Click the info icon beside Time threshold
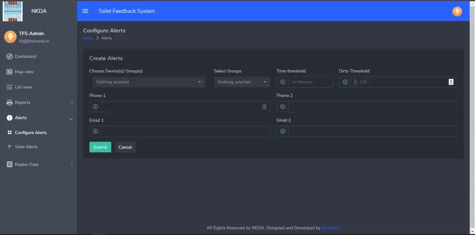Image resolution: width=475 pixels, height=235 pixels. (282, 82)
